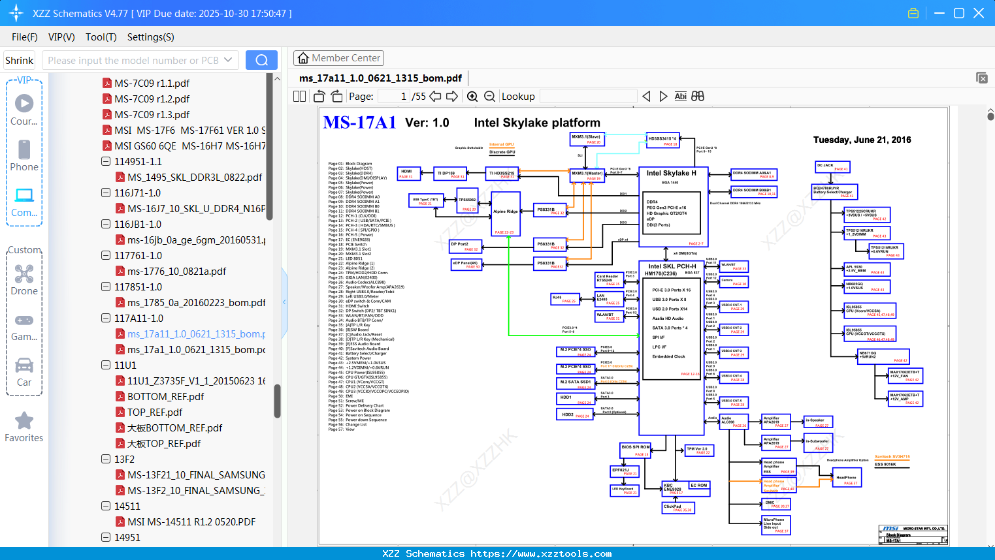Rotate the page counterclockwise
The height and width of the screenshot is (560, 995).
pos(319,97)
